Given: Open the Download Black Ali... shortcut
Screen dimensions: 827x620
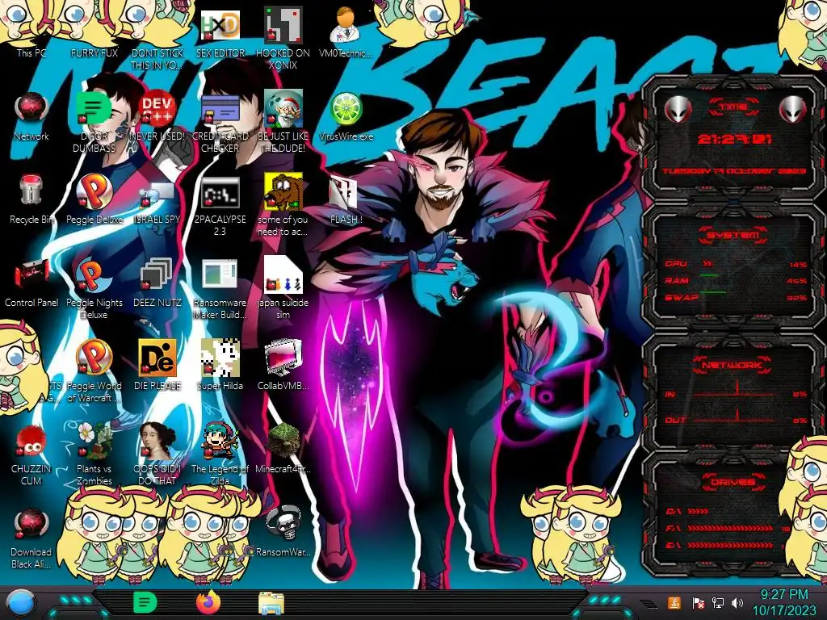Looking at the screenshot, I should click(x=31, y=524).
